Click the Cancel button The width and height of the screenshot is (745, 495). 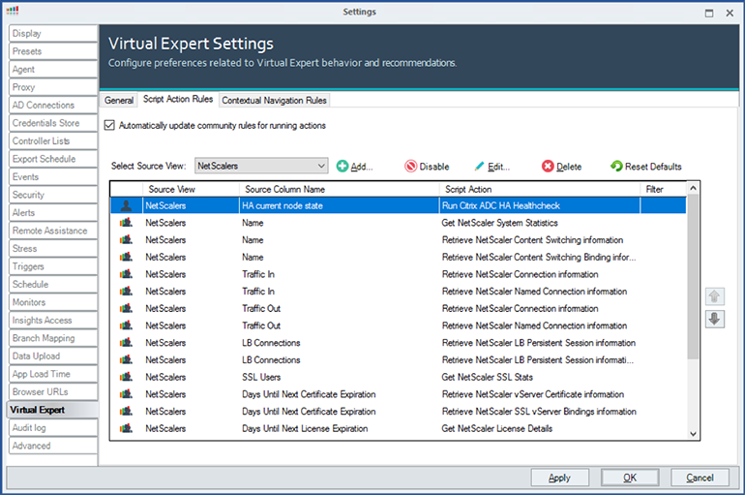[x=700, y=478]
